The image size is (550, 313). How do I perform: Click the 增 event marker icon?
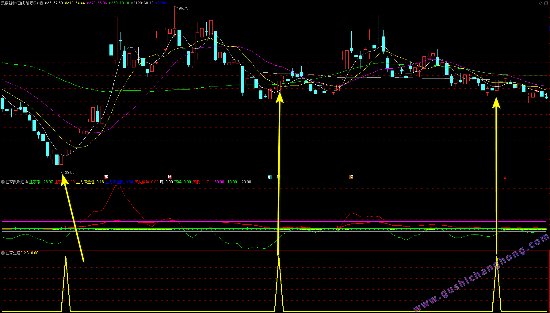point(170,177)
